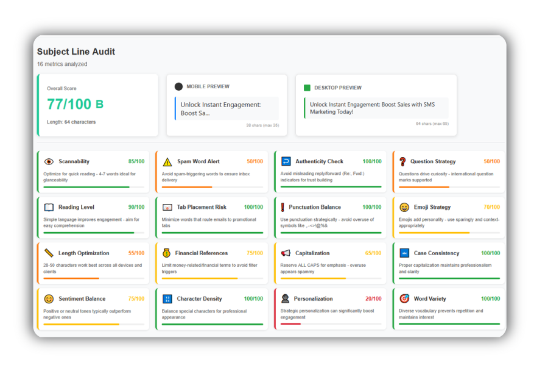Click the warning triangle icon for Spam Word Alert

[x=167, y=162]
